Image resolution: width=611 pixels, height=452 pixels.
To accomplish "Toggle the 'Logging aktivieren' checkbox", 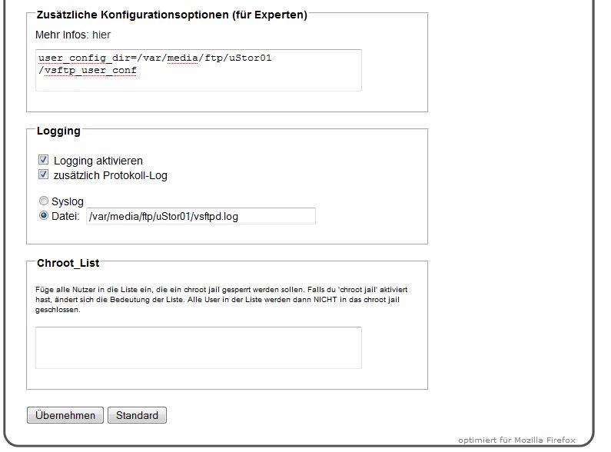I will (x=43, y=161).
